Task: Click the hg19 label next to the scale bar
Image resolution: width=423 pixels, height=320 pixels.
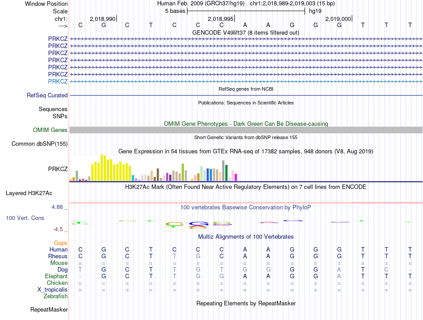Action: tap(315, 11)
